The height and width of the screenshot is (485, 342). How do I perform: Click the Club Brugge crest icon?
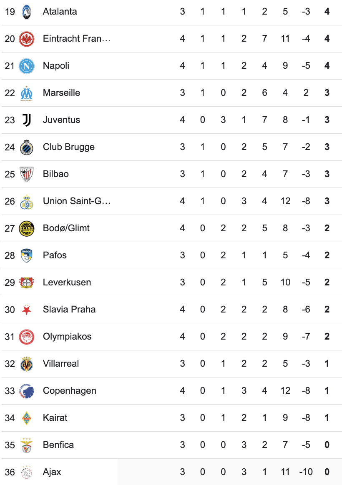click(26, 147)
